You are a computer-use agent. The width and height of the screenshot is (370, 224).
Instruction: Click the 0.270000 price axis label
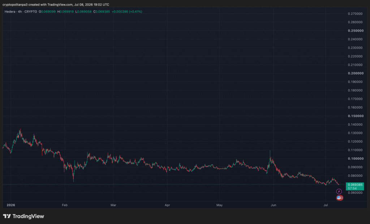pyautogui.click(x=355, y=14)
